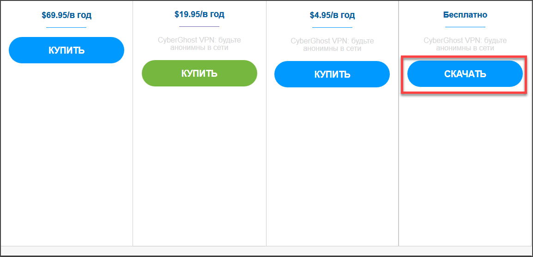The height and width of the screenshot is (257, 533).
Task: Click the blue underline beneath $69.95/в год
Action: tap(67, 28)
